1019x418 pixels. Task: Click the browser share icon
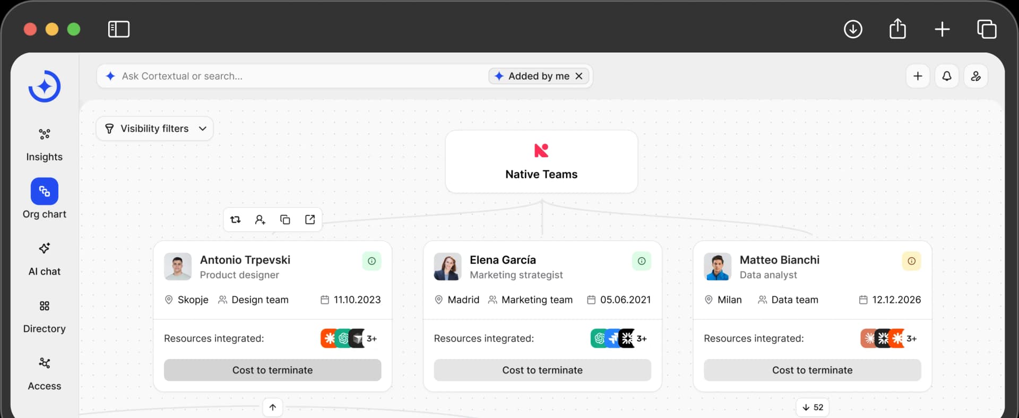pos(897,29)
